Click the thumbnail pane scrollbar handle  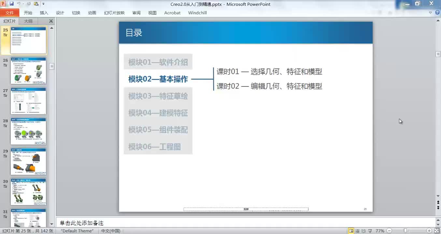pos(51,66)
